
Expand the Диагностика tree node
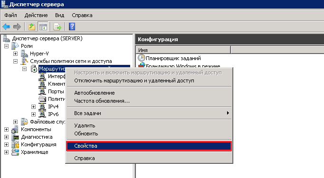click(6, 137)
